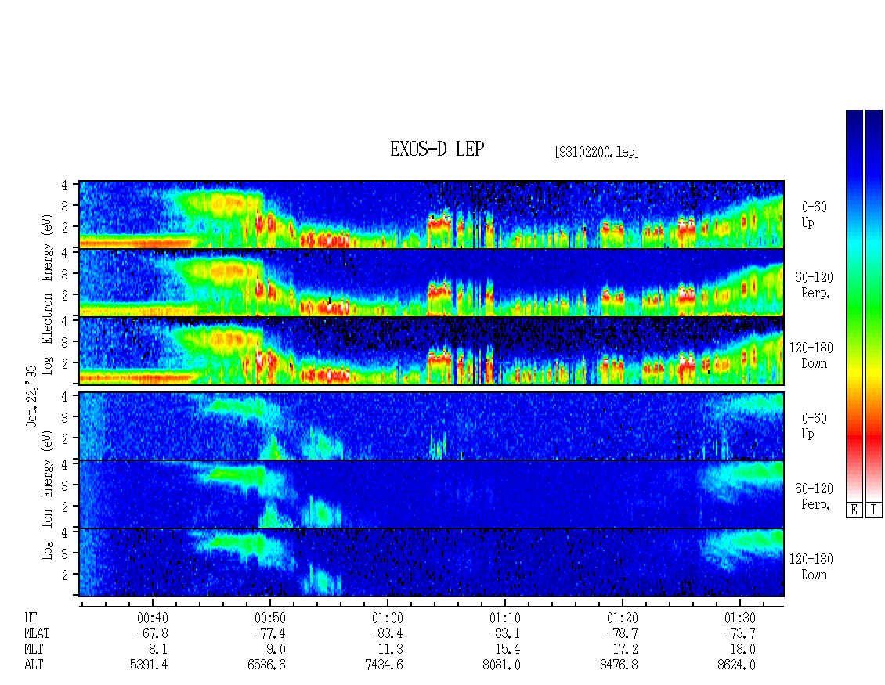Click the ion panel label 60-120 Perp.

pos(814,496)
